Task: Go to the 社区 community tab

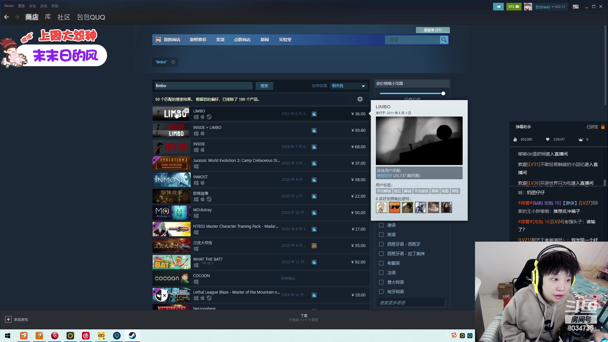Action: pos(64,17)
